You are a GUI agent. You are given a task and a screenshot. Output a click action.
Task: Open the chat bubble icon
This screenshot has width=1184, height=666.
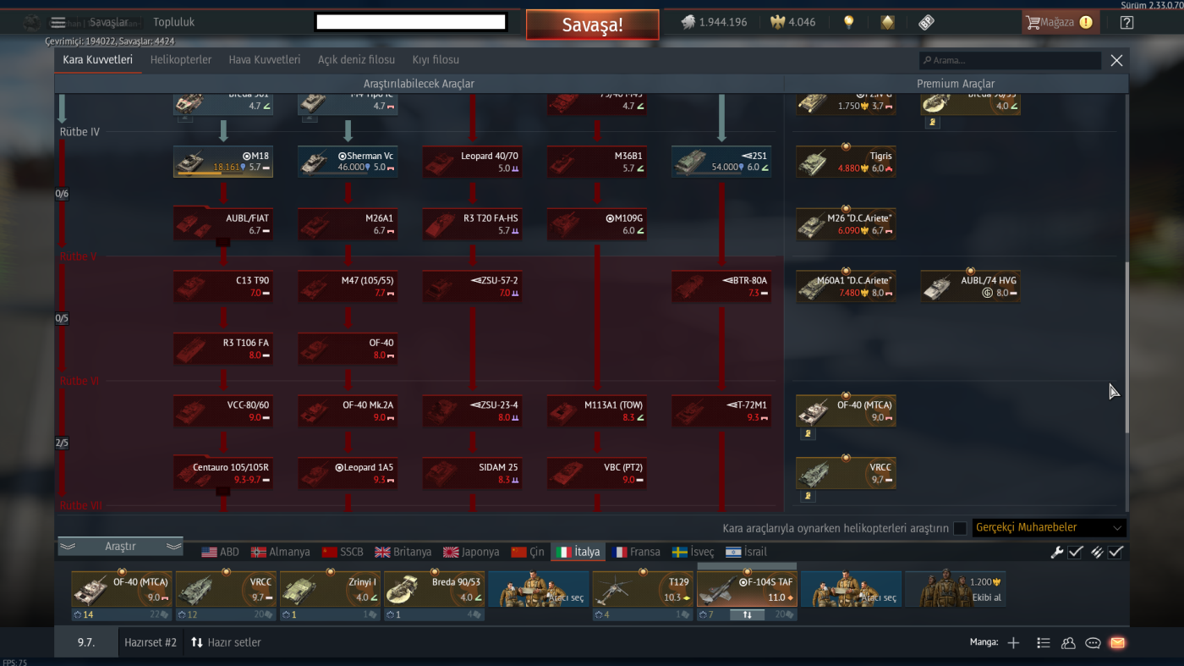[1093, 642]
